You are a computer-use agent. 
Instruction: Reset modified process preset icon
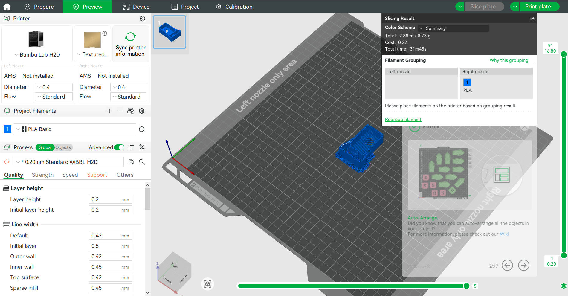7,162
